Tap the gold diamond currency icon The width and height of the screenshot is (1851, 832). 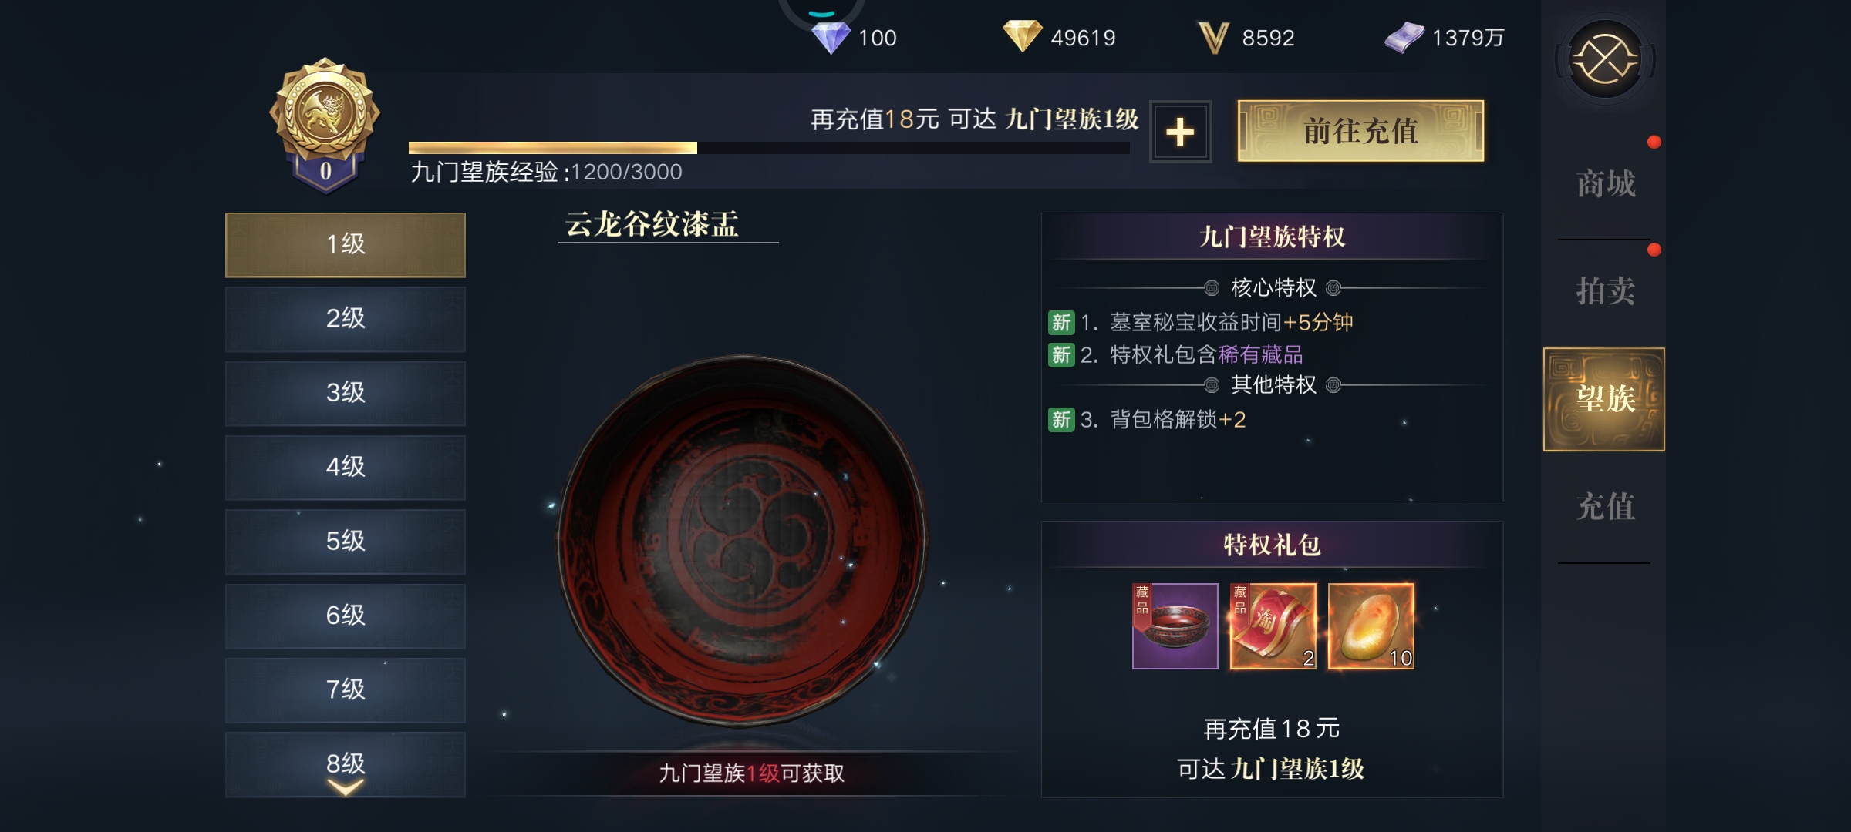(1022, 36)
